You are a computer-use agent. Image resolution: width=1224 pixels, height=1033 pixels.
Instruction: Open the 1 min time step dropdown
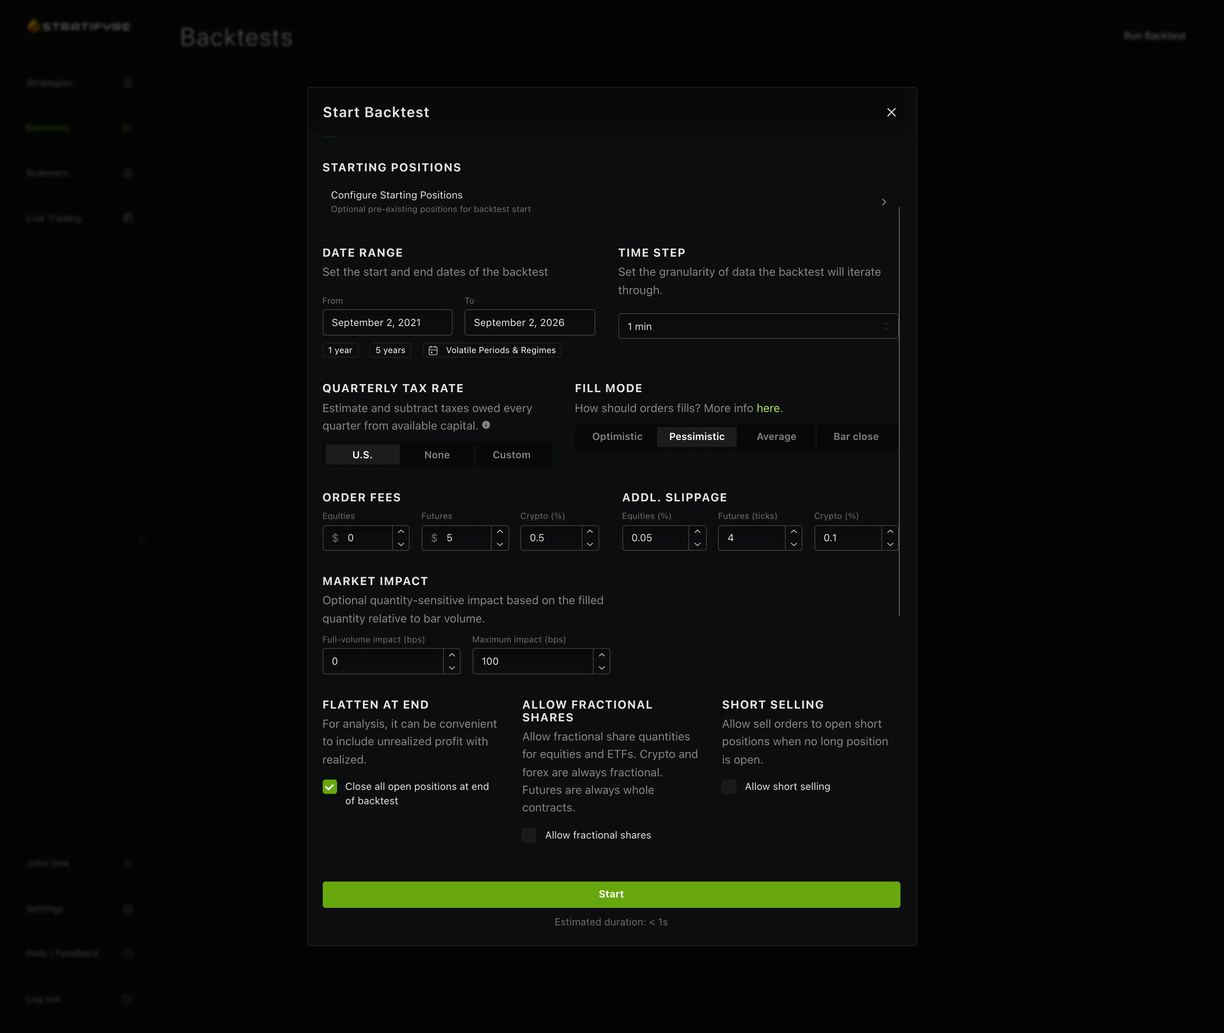coord(757,326)
